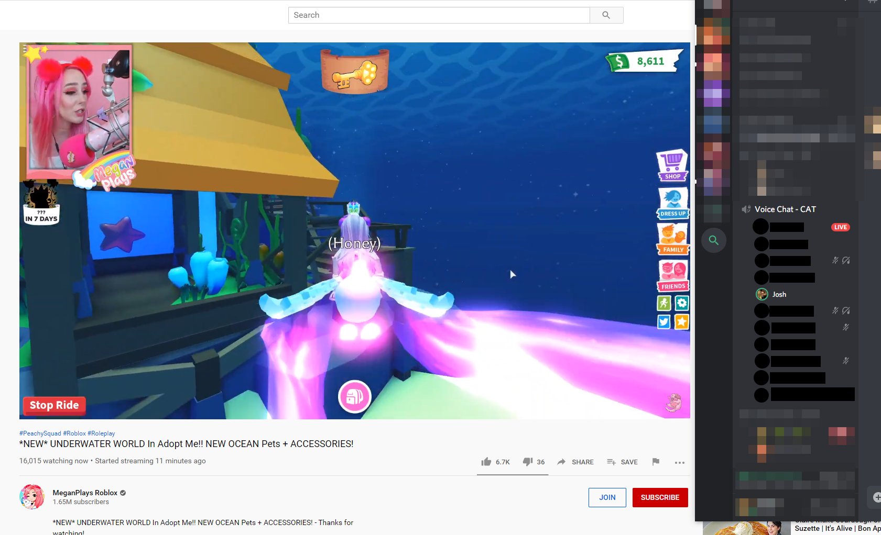Click the countdown 'IN 7 DAYS' pet icon
The height and width of the screenshot is (535, 881).
[x=41, y=203]
